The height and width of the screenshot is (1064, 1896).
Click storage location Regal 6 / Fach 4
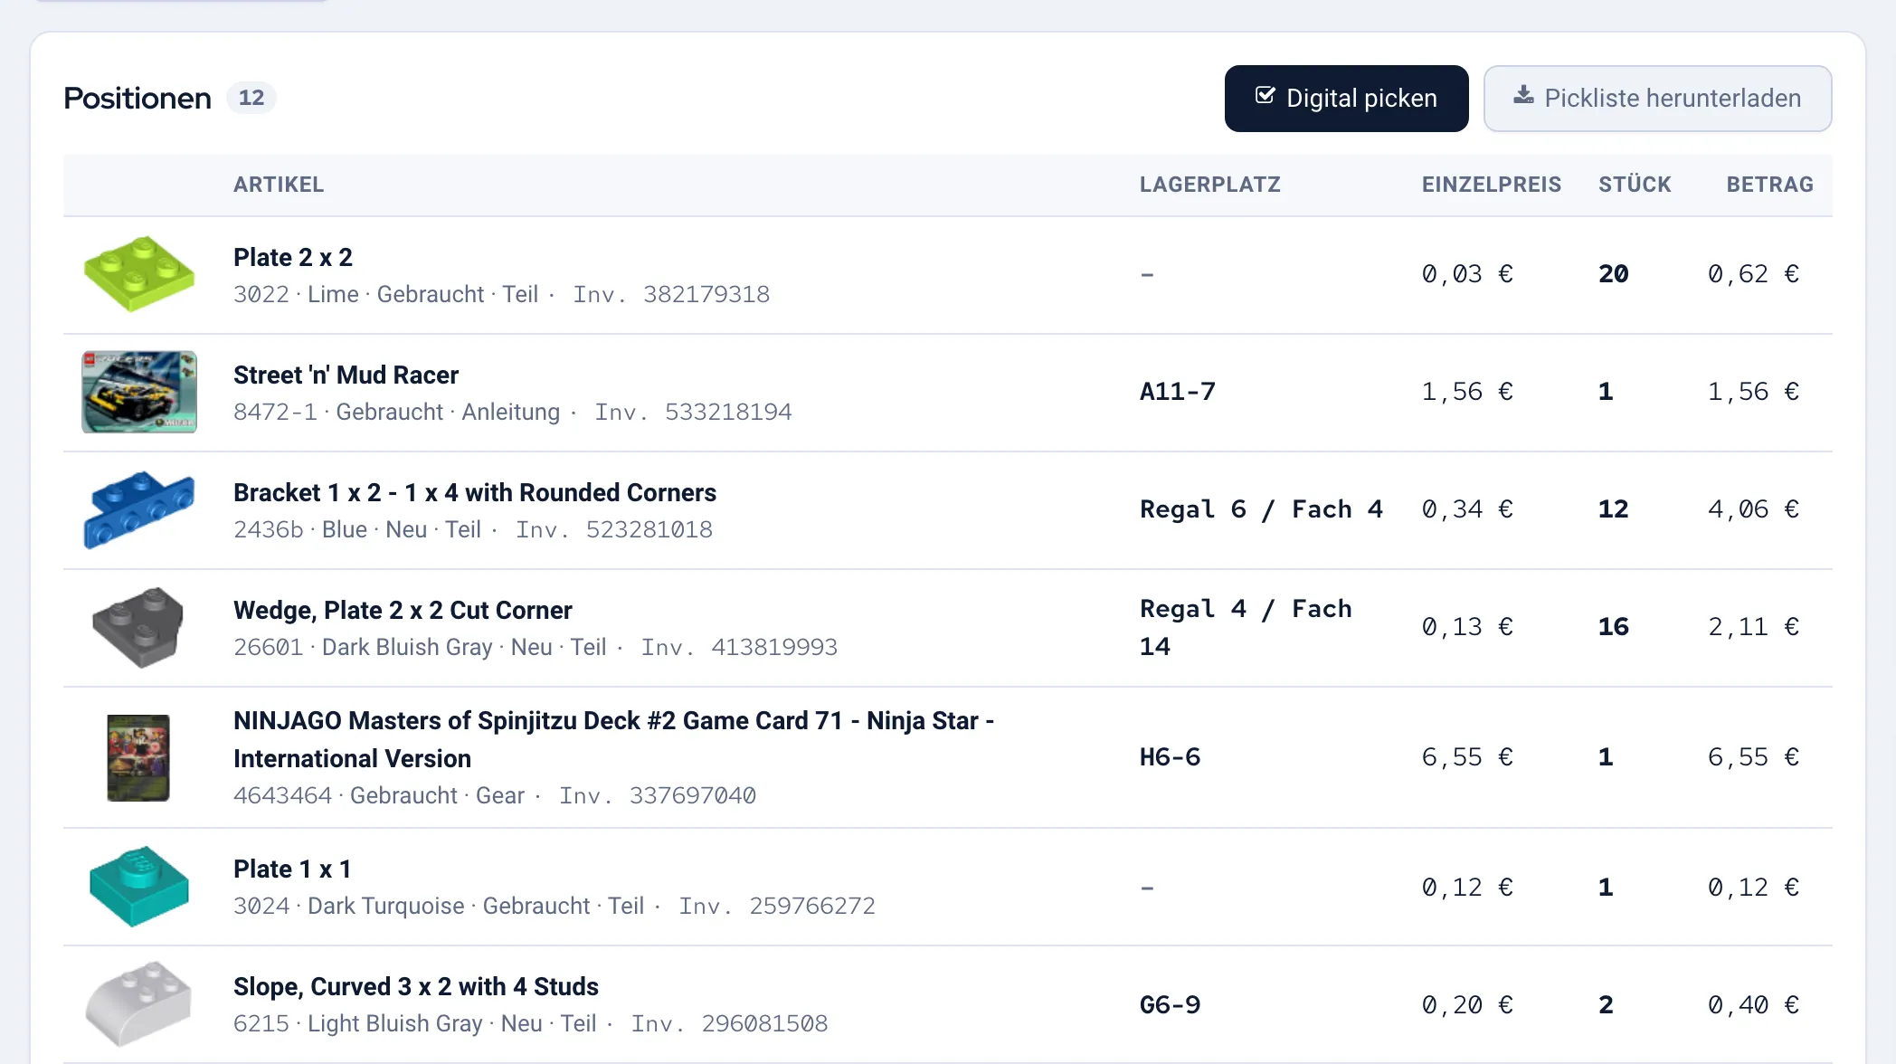1261,509
